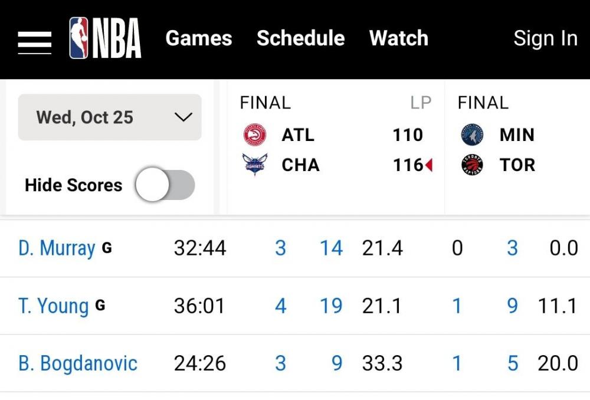Go to the Games menu

coord(199,38)
